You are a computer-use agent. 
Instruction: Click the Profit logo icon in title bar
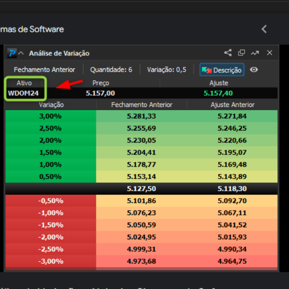pos(12,53)
